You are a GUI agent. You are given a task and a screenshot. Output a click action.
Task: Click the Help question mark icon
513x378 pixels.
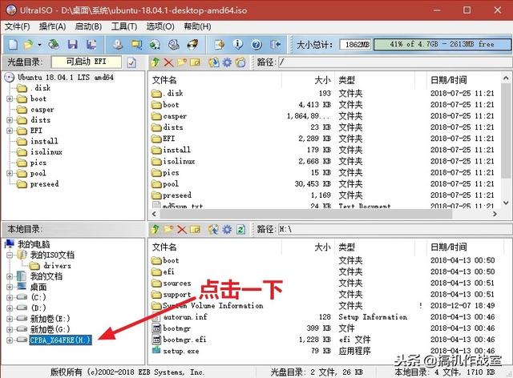(256, 44)
